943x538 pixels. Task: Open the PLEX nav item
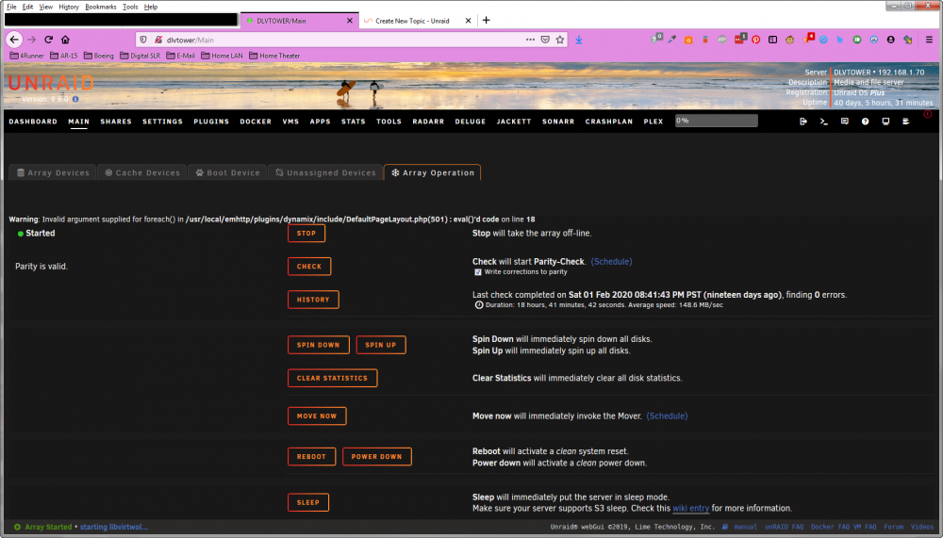[x=653, y=122]
